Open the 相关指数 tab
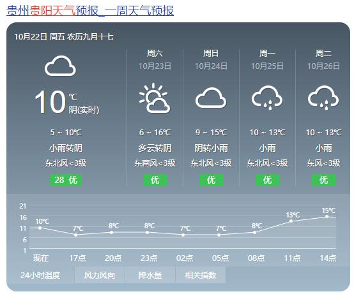 click(x=201, y=275)
